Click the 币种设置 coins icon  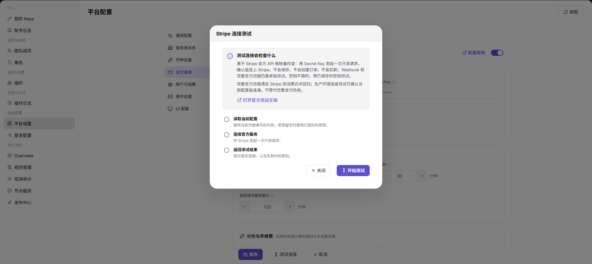click(170, 60)
